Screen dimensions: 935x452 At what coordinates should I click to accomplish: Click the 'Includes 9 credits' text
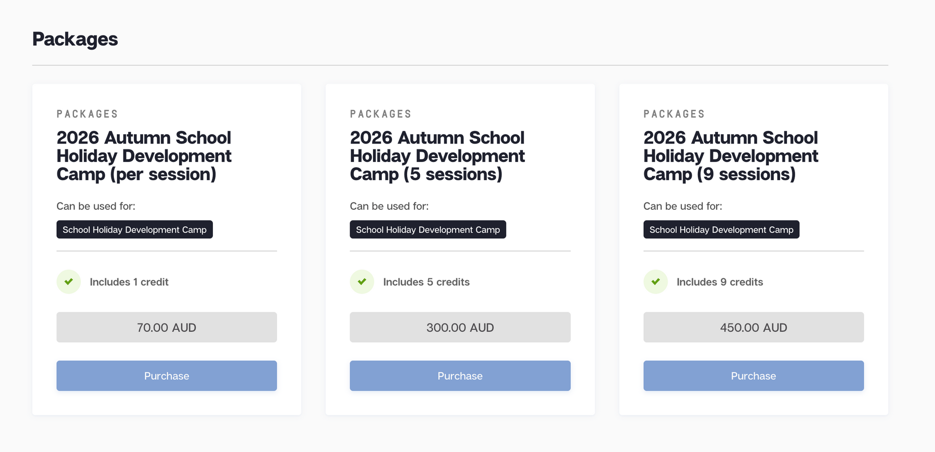click(720, 282)
